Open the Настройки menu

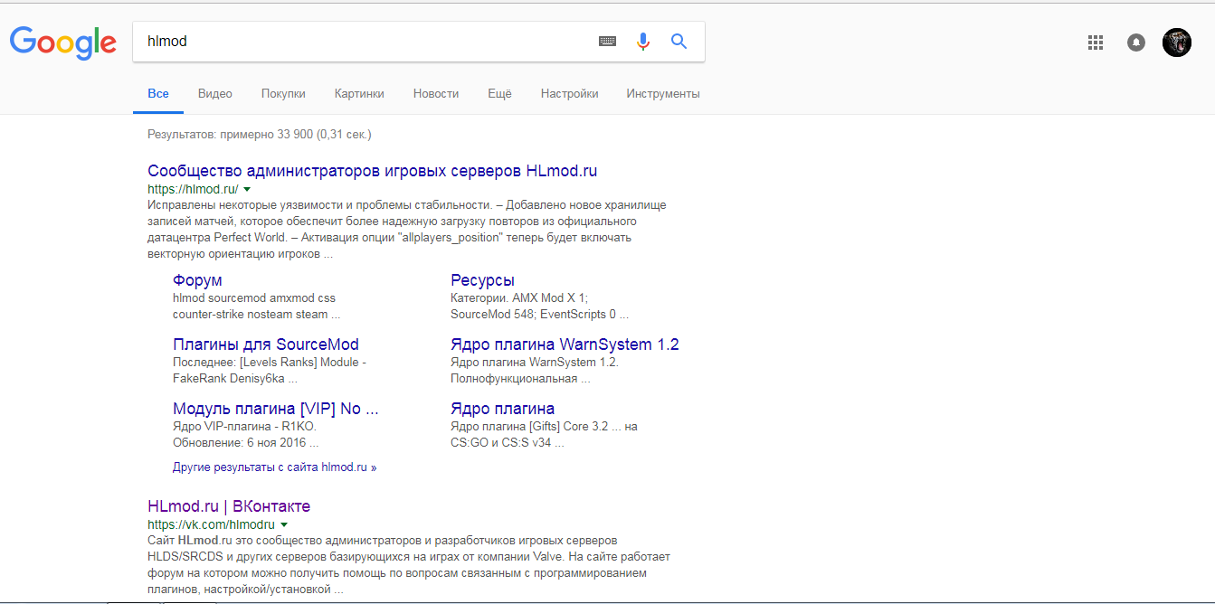[570, 93]
